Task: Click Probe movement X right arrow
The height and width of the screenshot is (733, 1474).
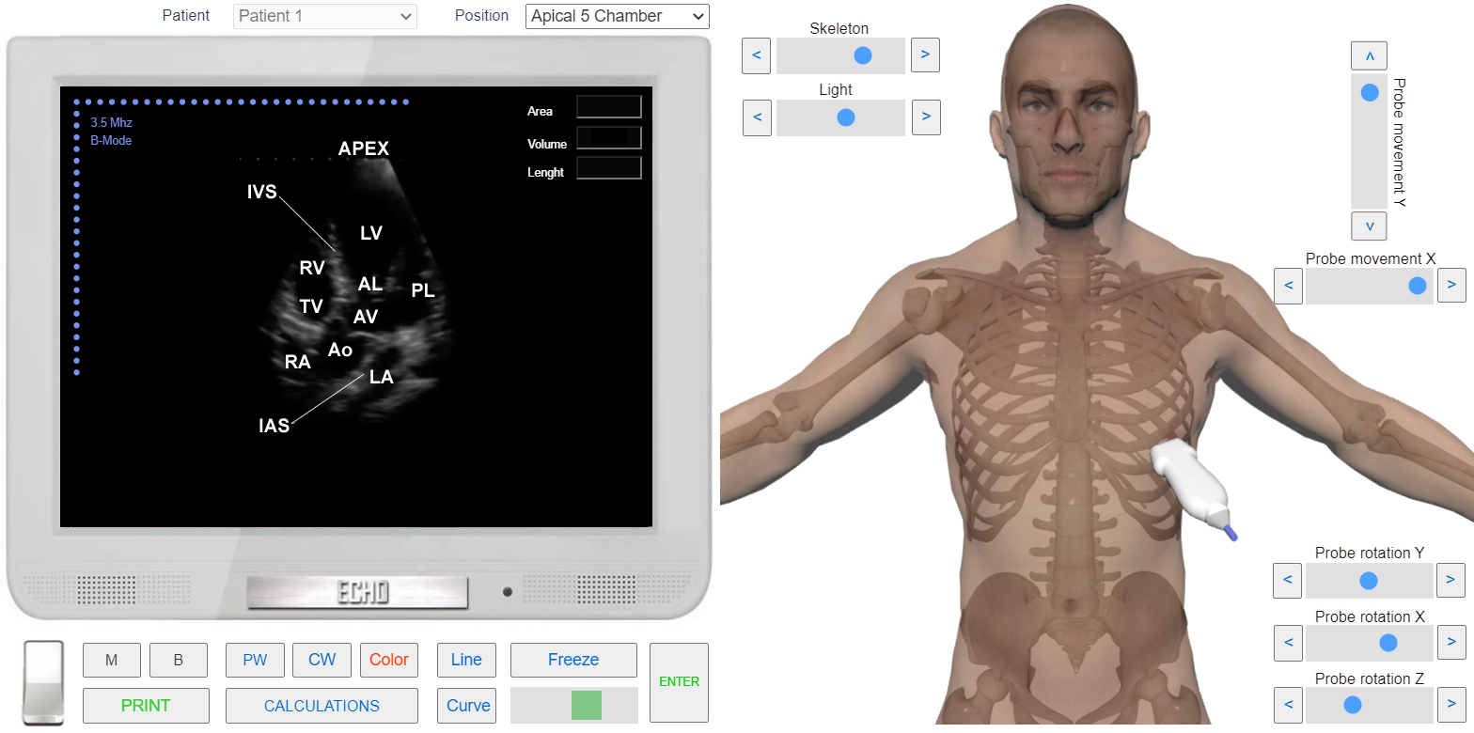Action: point(1451,285)
